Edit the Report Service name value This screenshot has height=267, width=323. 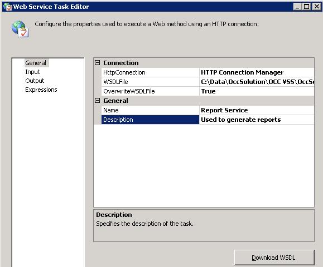pos(257,110)
